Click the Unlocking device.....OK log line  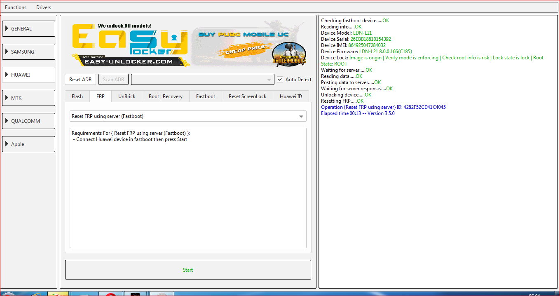[346, 95]
